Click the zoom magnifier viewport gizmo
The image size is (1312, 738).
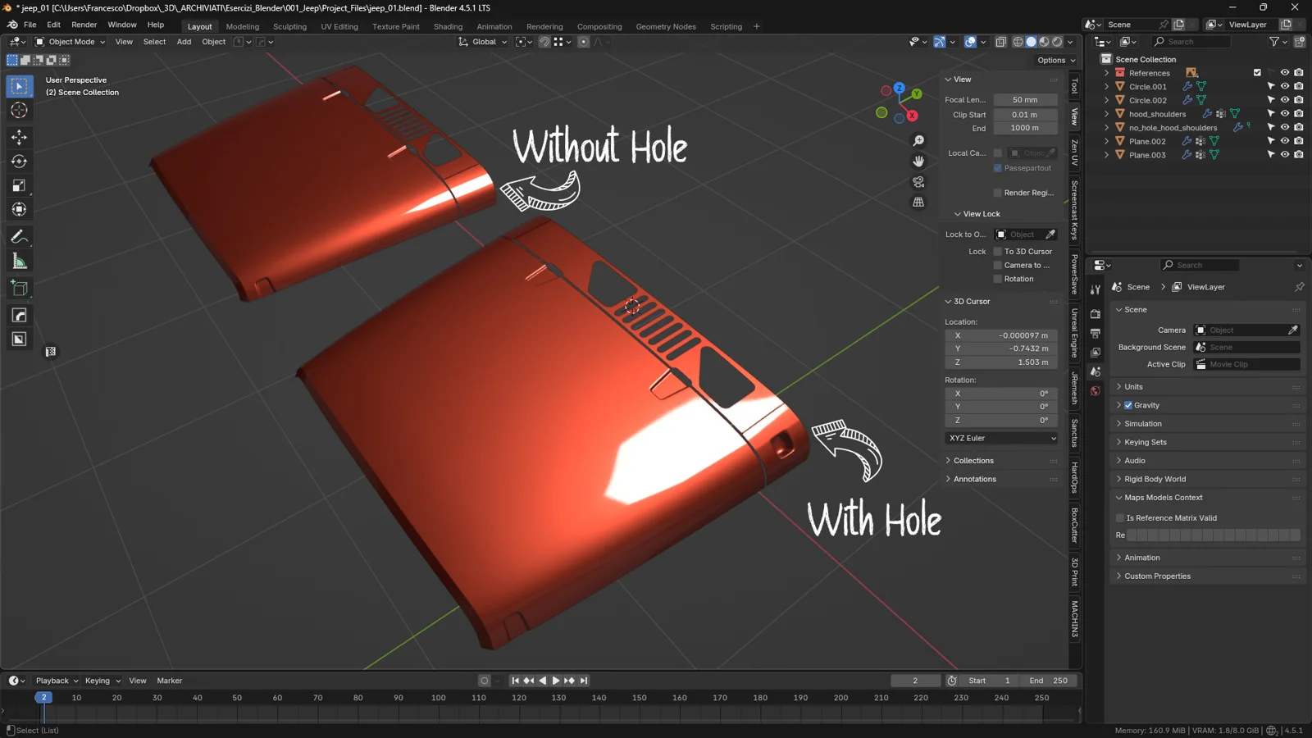point(918,141)
